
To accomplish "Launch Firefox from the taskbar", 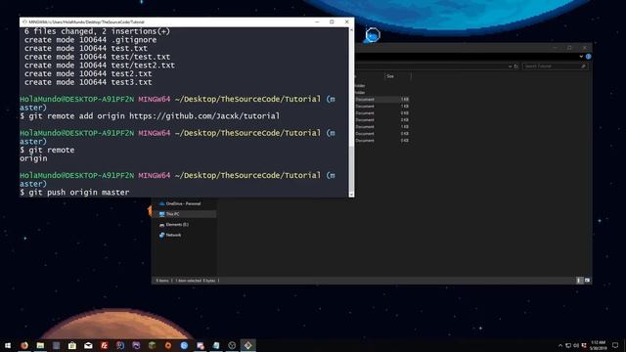I will pos(24,345).
